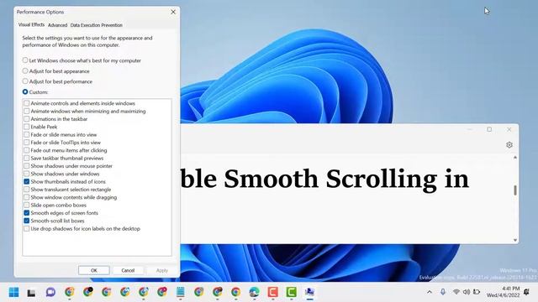This screenshot has width=538, height=302.
Task: Open the settings gear in the article window
Action: tap(509, 145)
